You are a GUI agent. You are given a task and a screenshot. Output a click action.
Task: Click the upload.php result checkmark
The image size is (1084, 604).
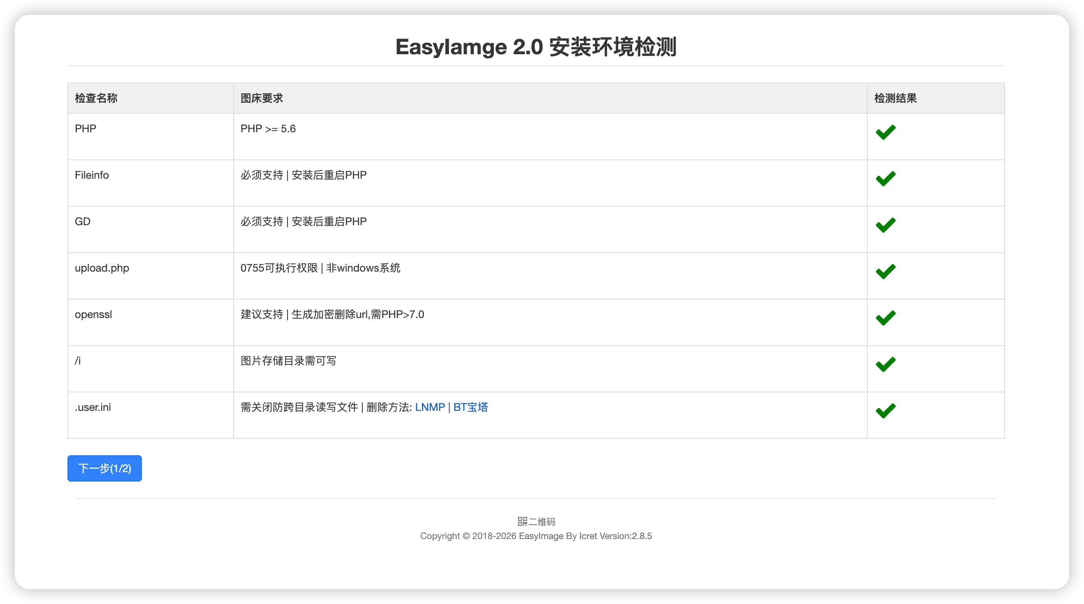click(885, 272)
